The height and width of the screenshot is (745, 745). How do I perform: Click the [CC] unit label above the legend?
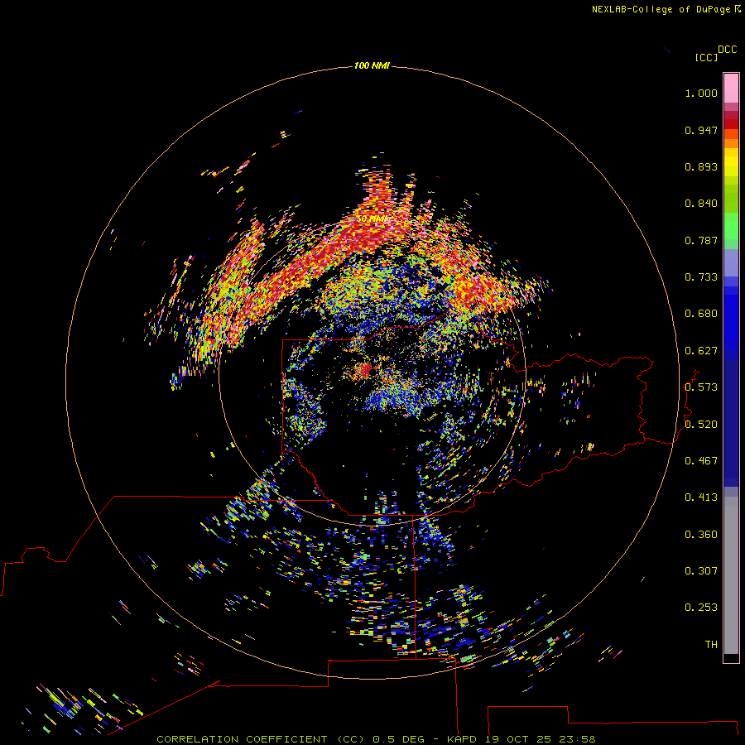tap(706, 57)
